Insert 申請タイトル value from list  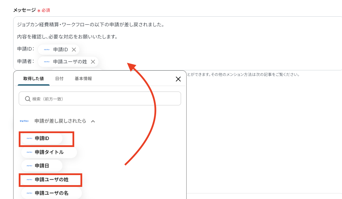pos(49,152)
